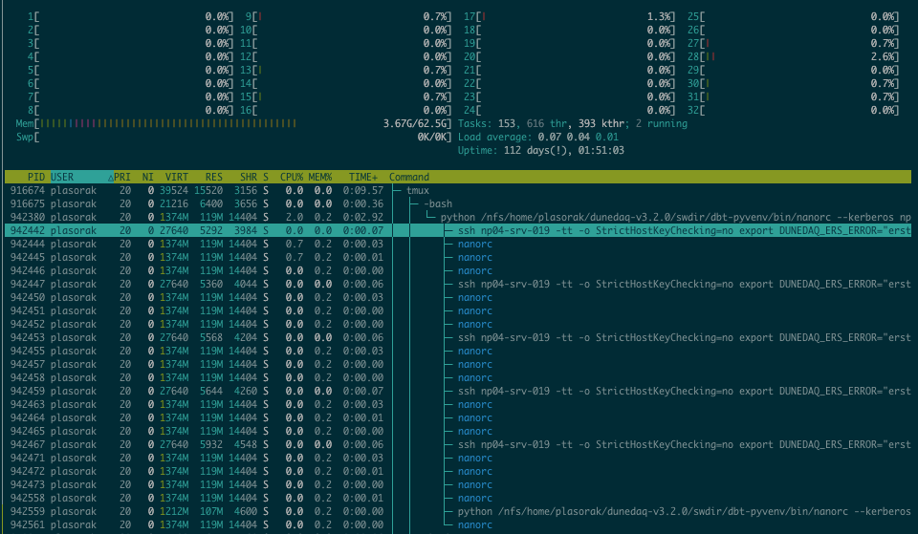Select python nanorc process PID 942380
The height and width of the screenshot is (534, 918).
pos(458,217)
